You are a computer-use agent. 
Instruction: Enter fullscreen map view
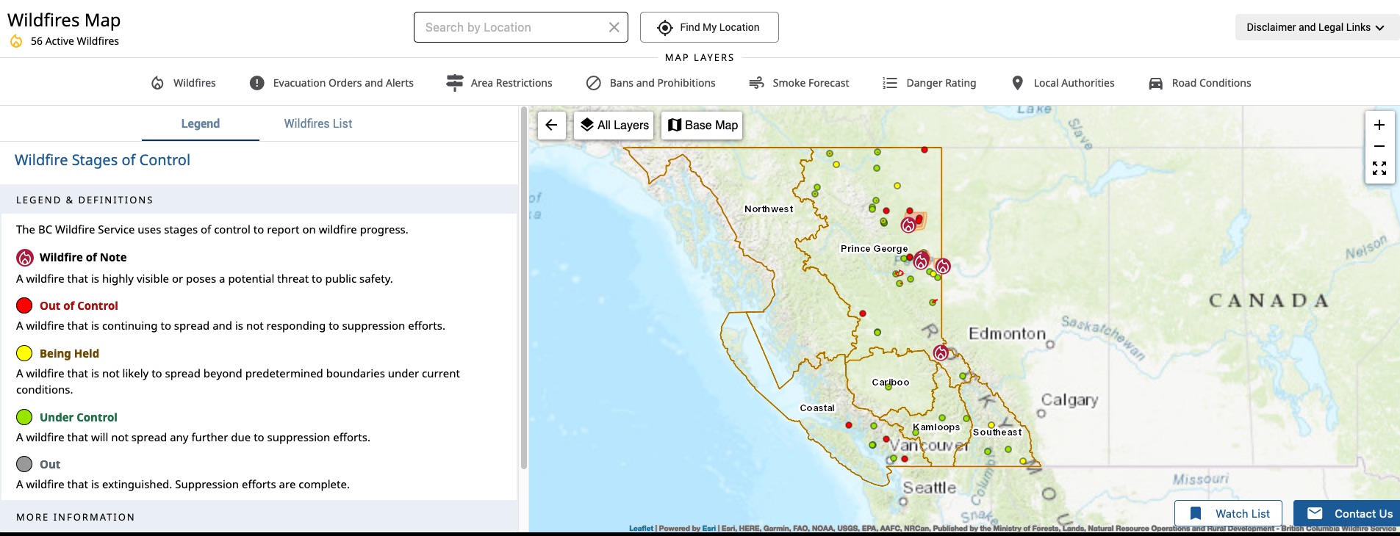coord(1379,169)
